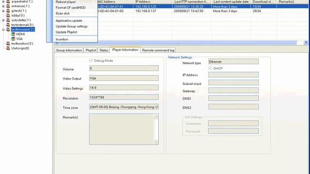Viewport: 310px width, 174px height.
Task: Select the testfirmware(2) group label
Action: [23, 29]
